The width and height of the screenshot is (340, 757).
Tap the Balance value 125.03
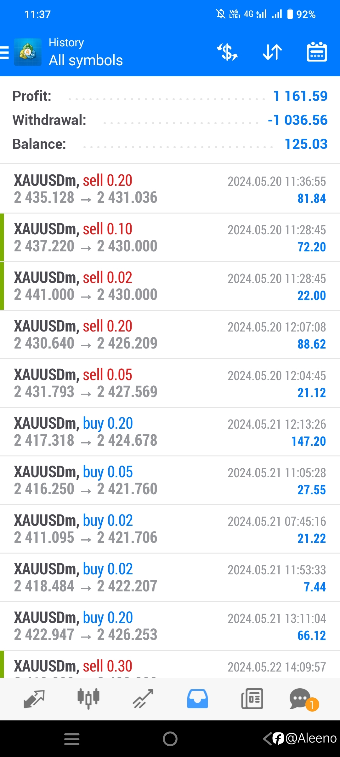pyautogui.click(x=306, y=144)
